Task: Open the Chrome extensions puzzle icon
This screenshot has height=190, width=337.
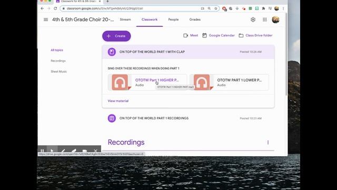Action: coord(263,8)
